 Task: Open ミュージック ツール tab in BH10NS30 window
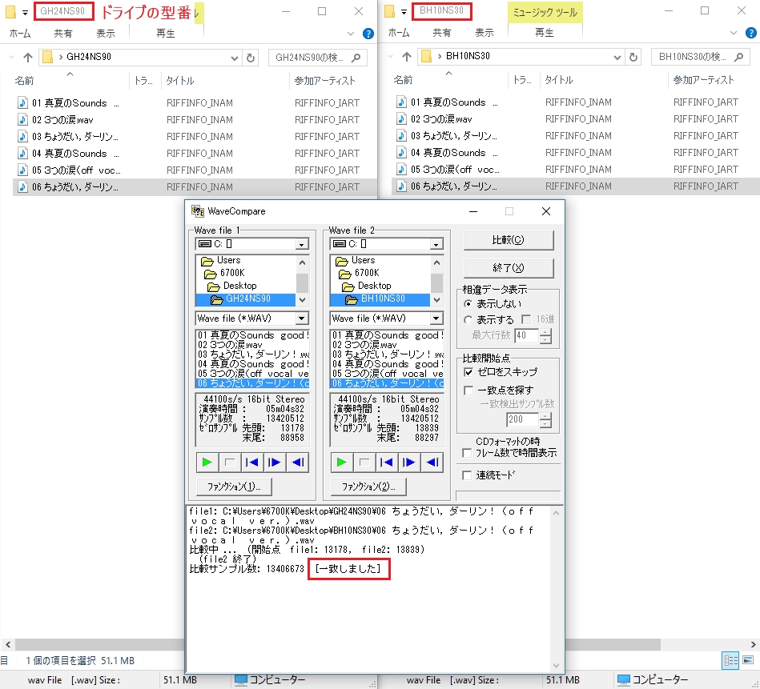tap(545, 12)
